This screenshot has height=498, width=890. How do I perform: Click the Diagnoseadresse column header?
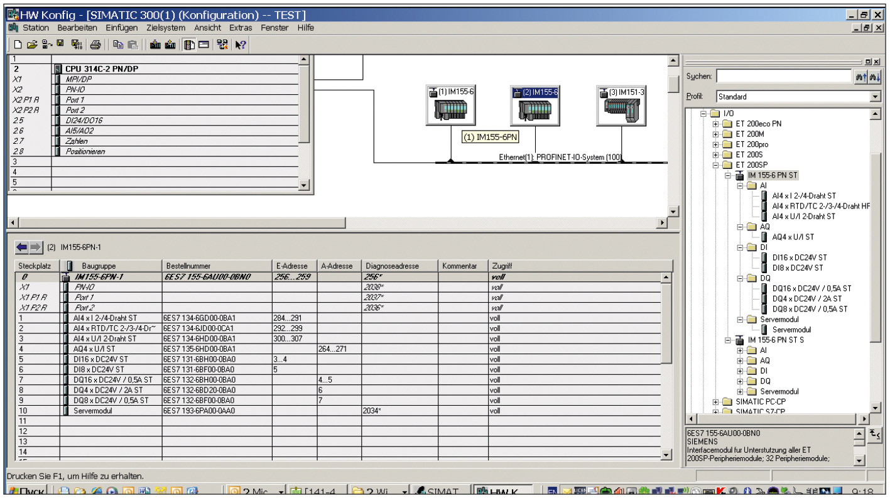[399, 266]
